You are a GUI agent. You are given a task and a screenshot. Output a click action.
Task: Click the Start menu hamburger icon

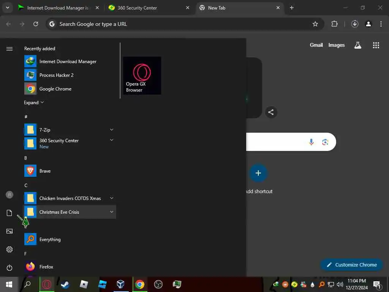point(9,49)
